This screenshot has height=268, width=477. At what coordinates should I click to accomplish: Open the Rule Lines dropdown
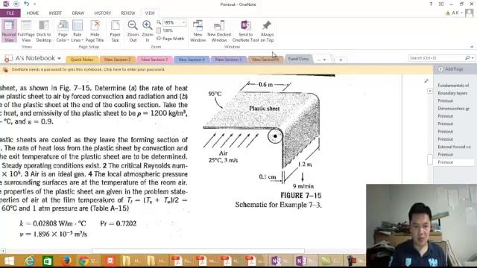coord(78,31)
